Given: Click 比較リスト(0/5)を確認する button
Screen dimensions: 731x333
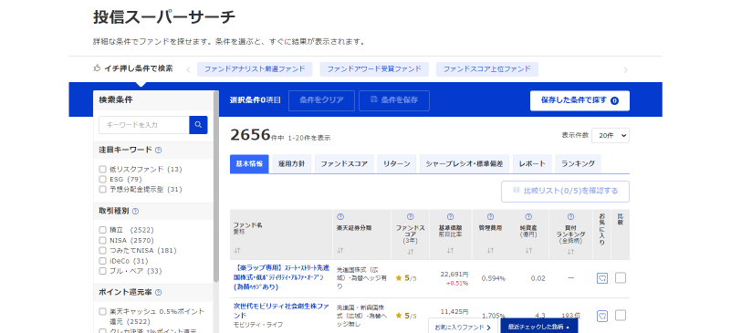Looking at the screenshot, I should coord(565,192).
